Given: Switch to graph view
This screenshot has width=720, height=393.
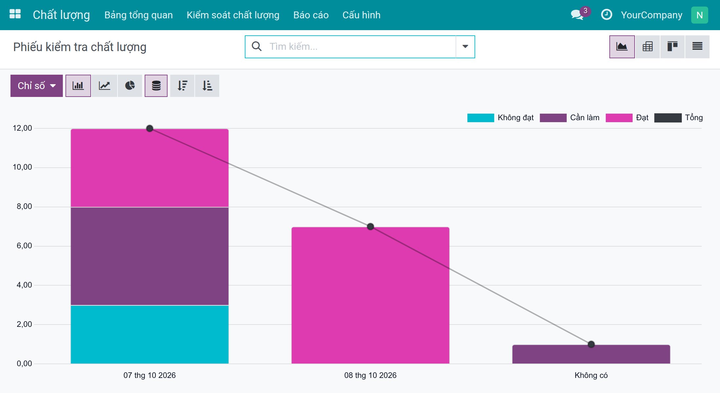Looking at the screenshot, I should click(622, 47).
